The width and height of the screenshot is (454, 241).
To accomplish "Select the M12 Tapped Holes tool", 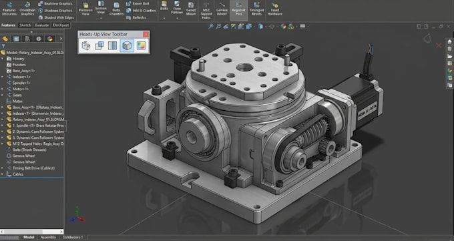I will 206,11.
